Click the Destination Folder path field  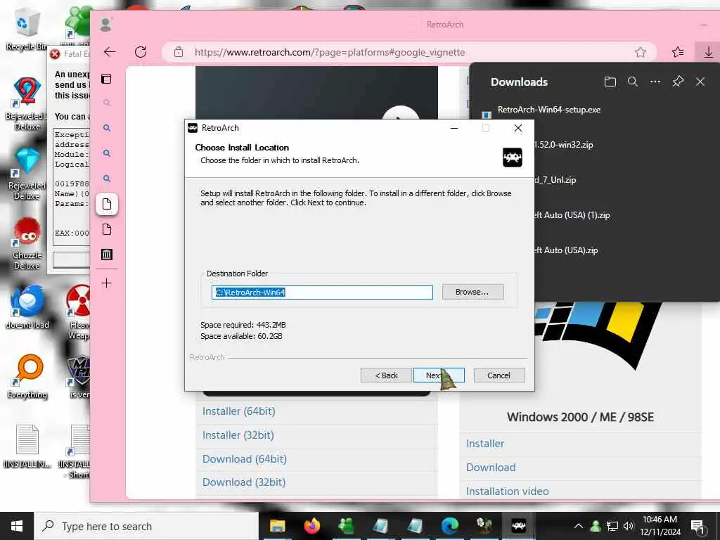click(x=322, y=292)
